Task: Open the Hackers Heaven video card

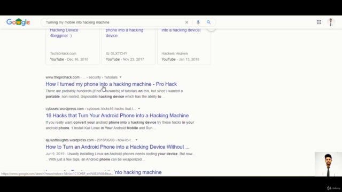Action: (x=184, y=46)
